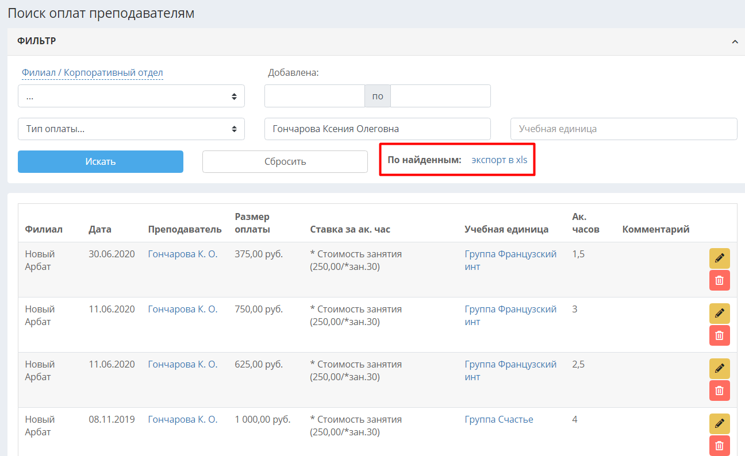Image resolution: width=745 pixels, height=456 pixels.
Task: Open the Тип оплаты dropdown
Action: coord(131,129)
